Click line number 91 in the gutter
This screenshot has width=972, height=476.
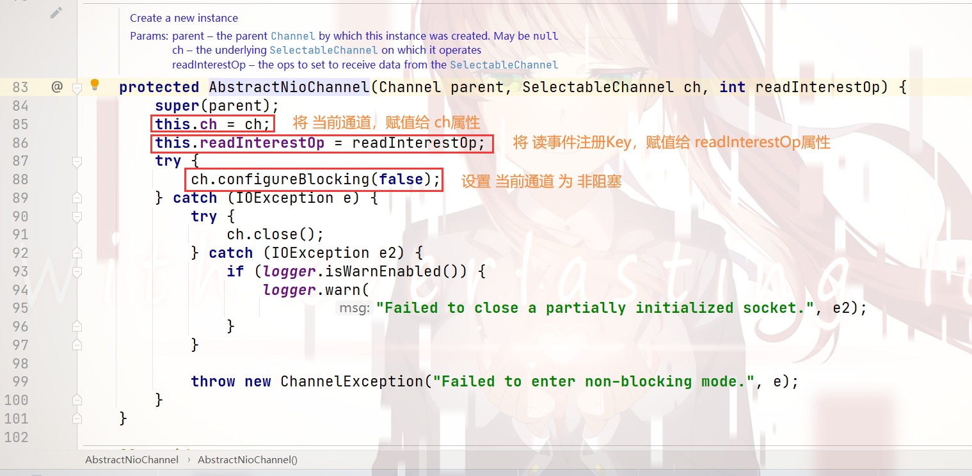(x=20, y=235)
